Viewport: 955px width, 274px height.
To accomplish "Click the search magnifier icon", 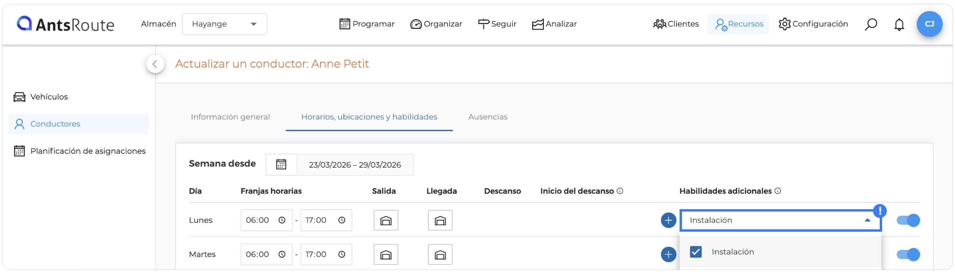I will (871, 25).
